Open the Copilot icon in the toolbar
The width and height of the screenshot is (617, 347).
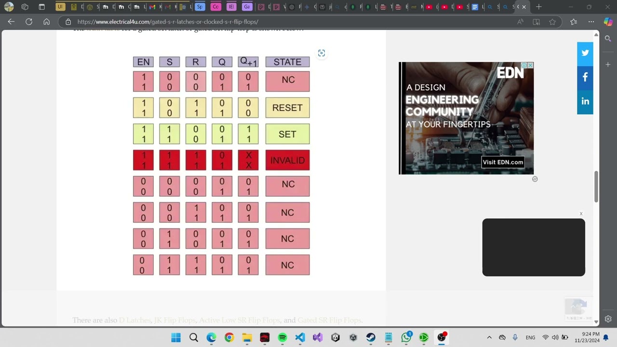click(x=608, y=22)
